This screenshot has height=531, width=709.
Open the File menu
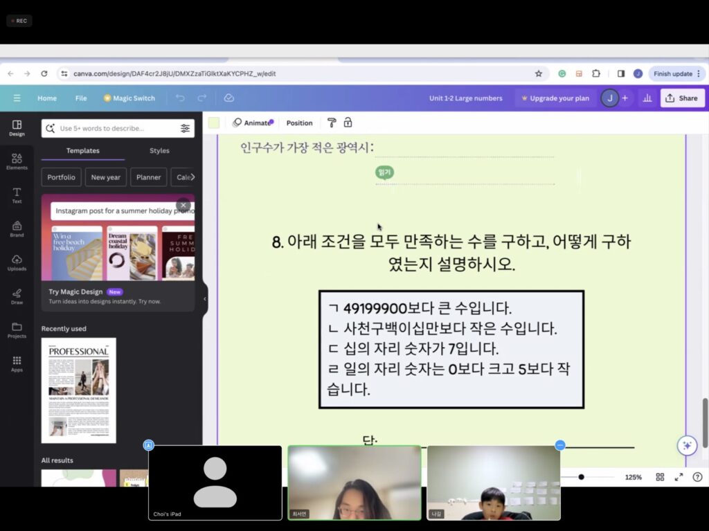81,98
